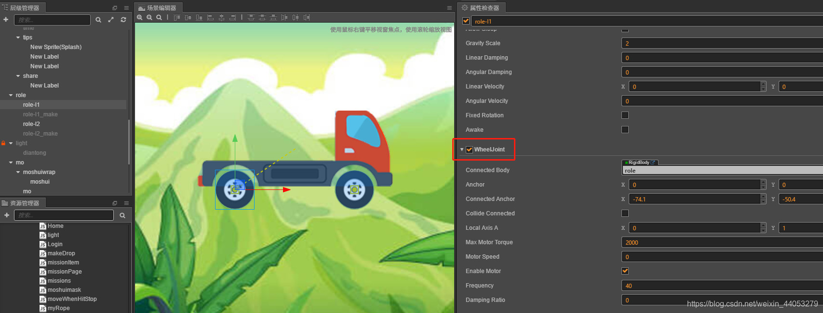Edit the Frequency value field
The width and height of the screenshot is (823, 313).
tap(722, 286)
